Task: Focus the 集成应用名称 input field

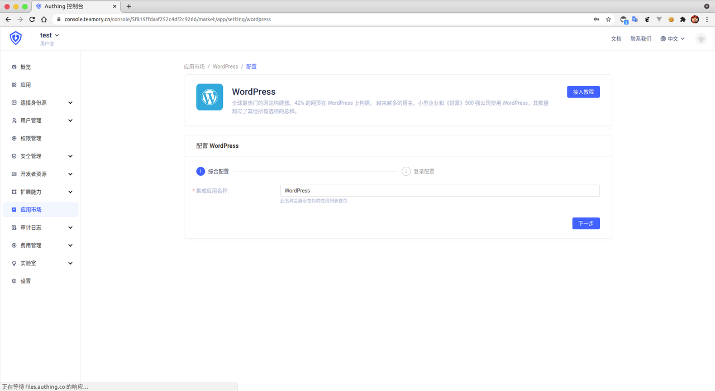Action: pos(440,191)
